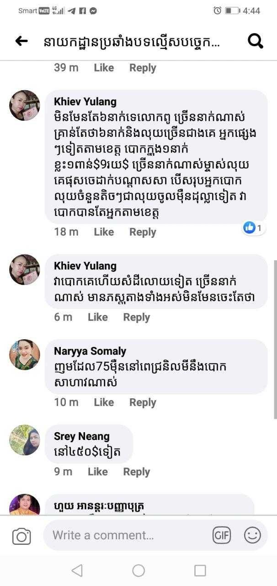Tap the Android home circle button
277x586 pixels.
click(x=138, y=570)
